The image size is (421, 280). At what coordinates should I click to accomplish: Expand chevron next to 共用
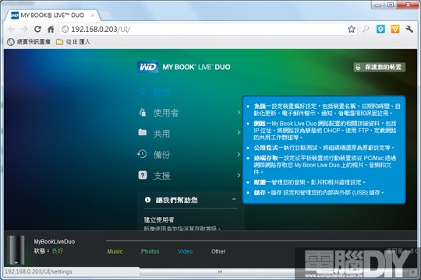pyautogui.click(x=239, y=132)
